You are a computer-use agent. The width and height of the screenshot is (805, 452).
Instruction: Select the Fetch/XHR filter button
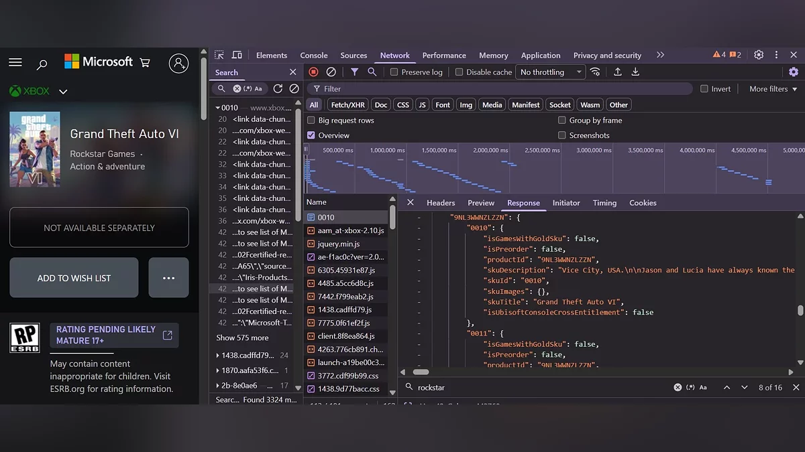pos(348,105)
